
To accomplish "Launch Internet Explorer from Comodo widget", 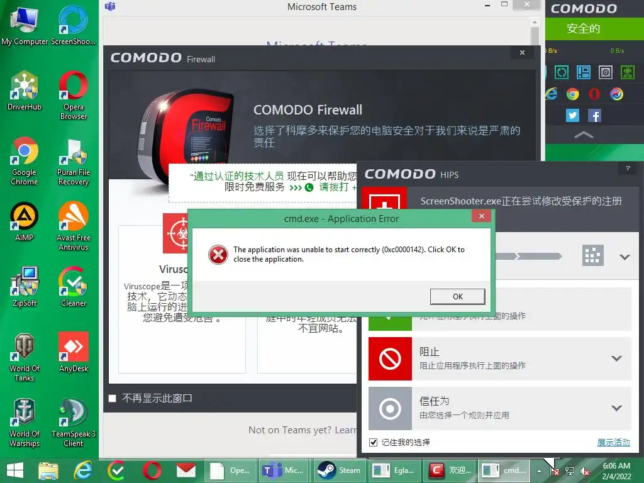I will [x=552, y=94].
